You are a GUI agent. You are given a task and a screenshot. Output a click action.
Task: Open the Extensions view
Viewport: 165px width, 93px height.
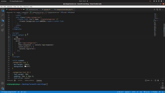coord(3,30)
